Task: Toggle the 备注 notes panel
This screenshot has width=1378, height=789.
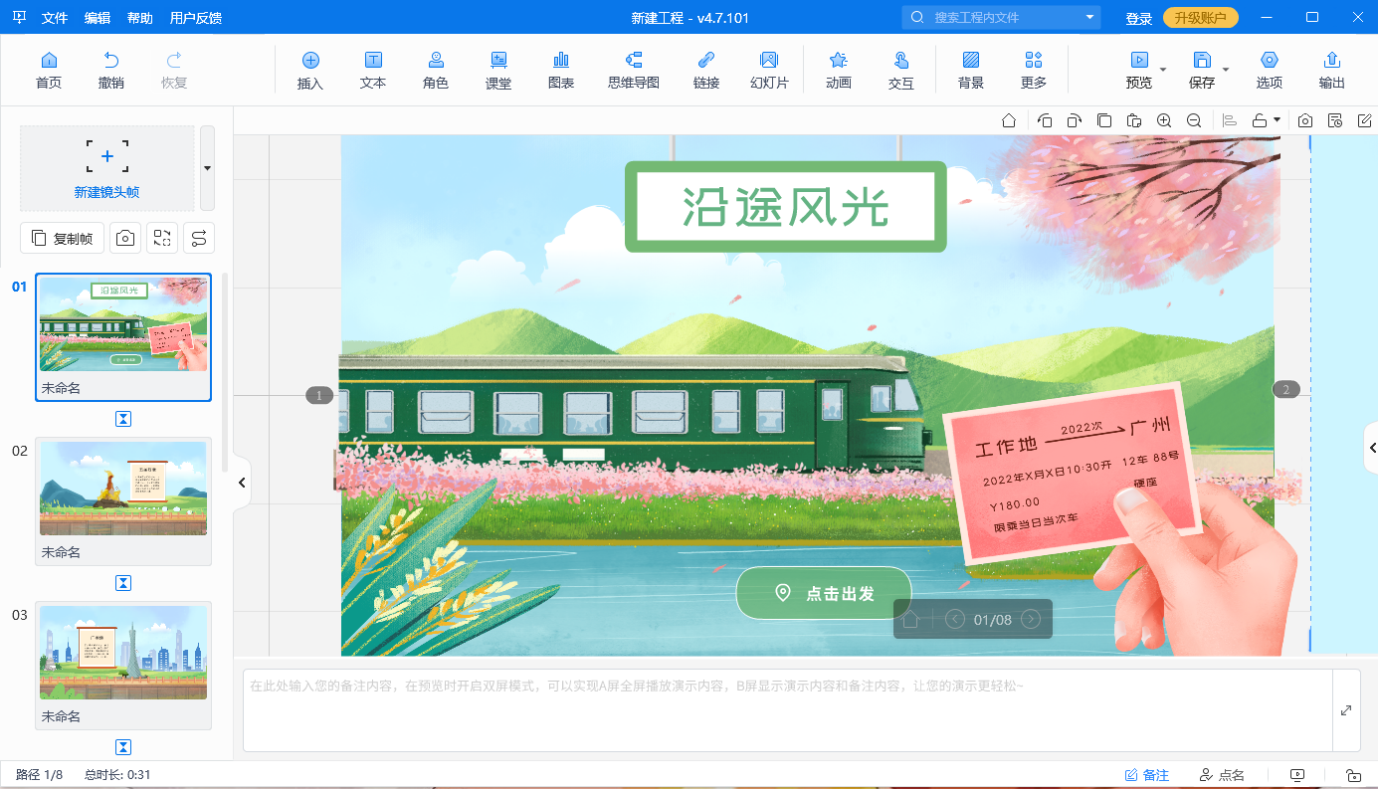Action: click(x=1147, y=775)
